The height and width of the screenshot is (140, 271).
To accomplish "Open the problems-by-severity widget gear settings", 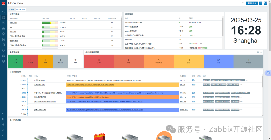I will pos(258,52).
